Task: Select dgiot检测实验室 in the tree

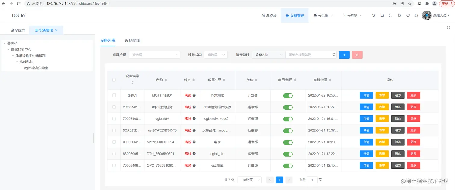Action: 36,68
